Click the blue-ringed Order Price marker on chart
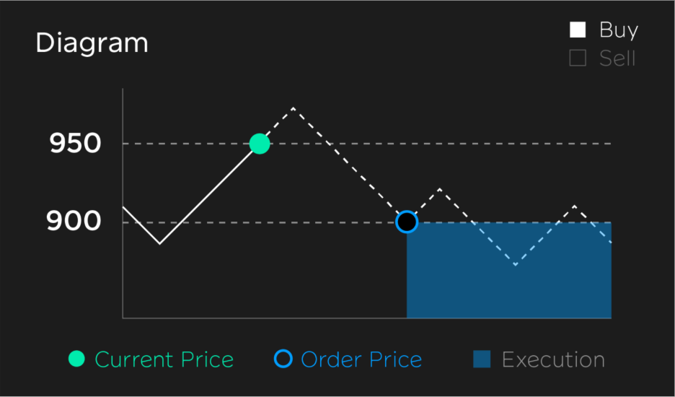The image size is (675, 397). (407, 222)
